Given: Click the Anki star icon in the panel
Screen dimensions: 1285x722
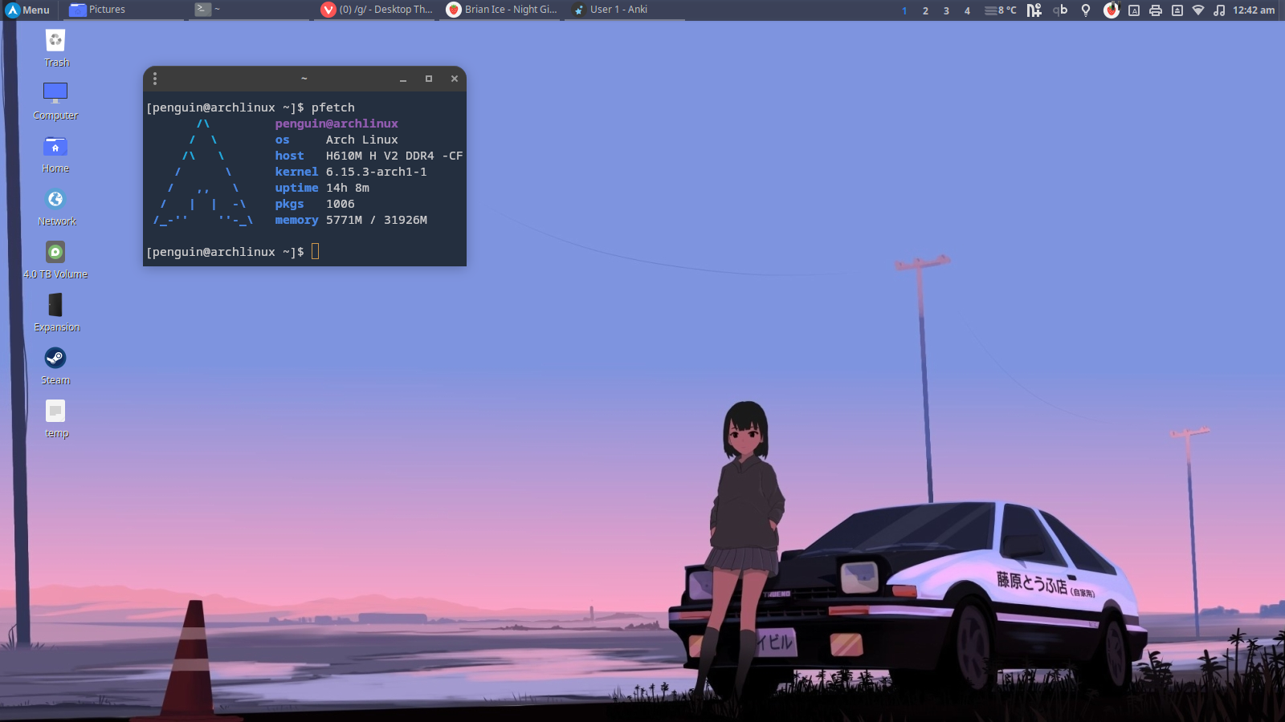Looking at the screenshot, I should coord(578,10).
